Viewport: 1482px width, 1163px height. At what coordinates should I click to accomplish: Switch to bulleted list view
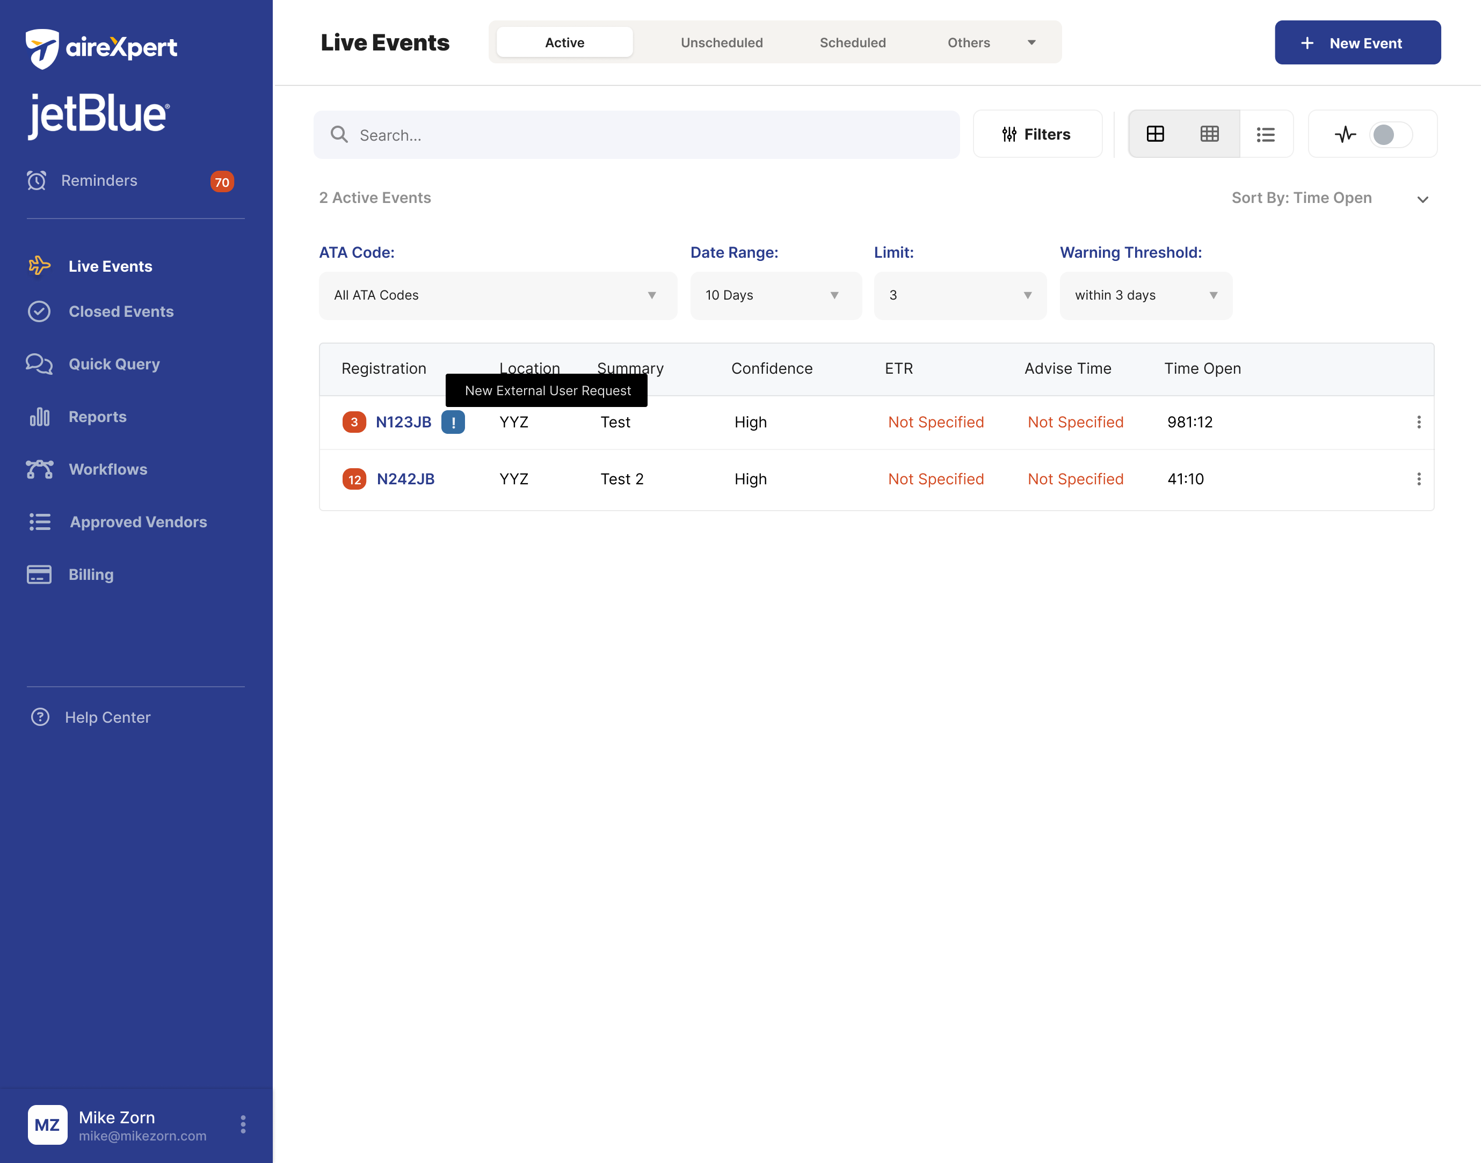(1266, 134)
